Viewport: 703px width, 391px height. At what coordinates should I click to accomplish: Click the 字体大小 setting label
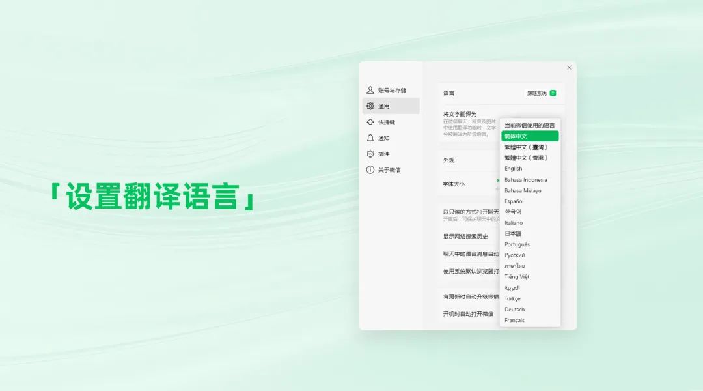pyautogui.click(x=454, y=184)
